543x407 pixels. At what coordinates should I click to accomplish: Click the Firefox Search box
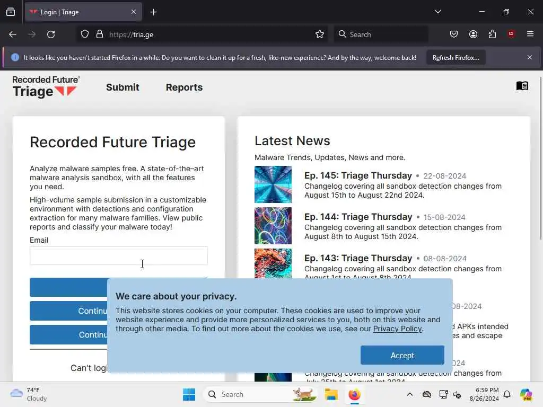pos(381,34)
